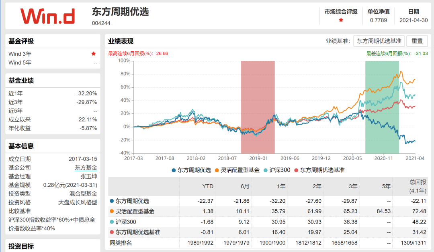The height and width of the screenshot is (252, 434).
Task: Select the 3年 column header
Action: click(x=353, y=186)
